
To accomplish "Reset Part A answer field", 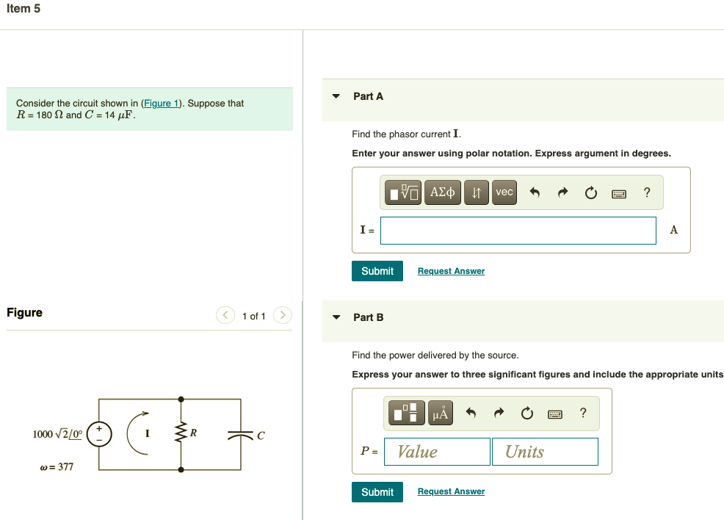I will (x=590, y=192).
